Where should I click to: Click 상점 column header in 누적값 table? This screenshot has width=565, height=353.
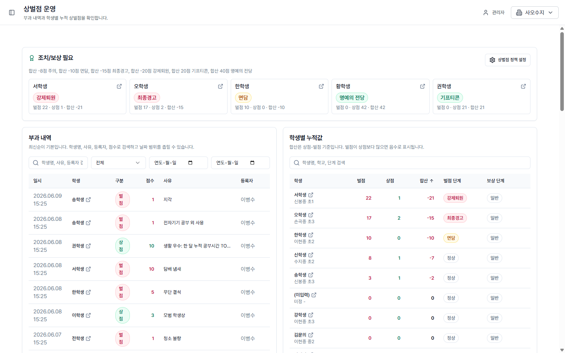point(390,181)
